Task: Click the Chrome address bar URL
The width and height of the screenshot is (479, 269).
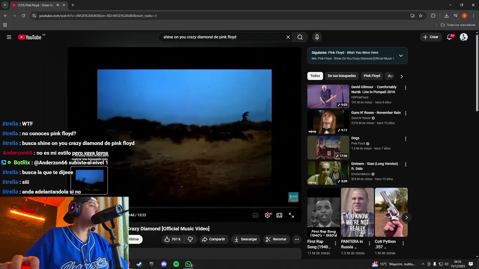Action: pyautogui.click(x=98, y=16)
